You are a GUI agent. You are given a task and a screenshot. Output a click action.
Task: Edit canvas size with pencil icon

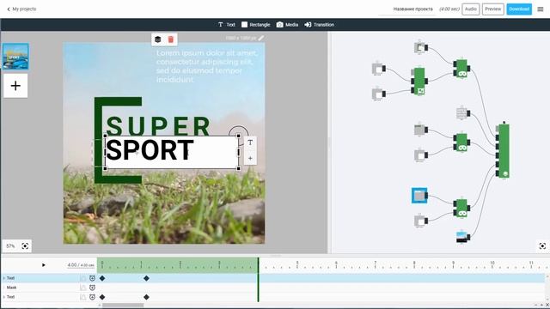pos(261,38)
